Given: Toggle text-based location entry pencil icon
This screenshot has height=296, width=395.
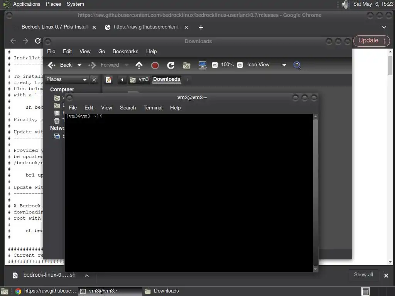Looking at the screenshot, I should (108, 79).
